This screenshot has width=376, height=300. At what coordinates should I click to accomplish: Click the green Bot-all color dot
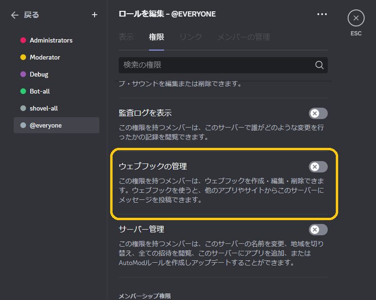(23, 91)
